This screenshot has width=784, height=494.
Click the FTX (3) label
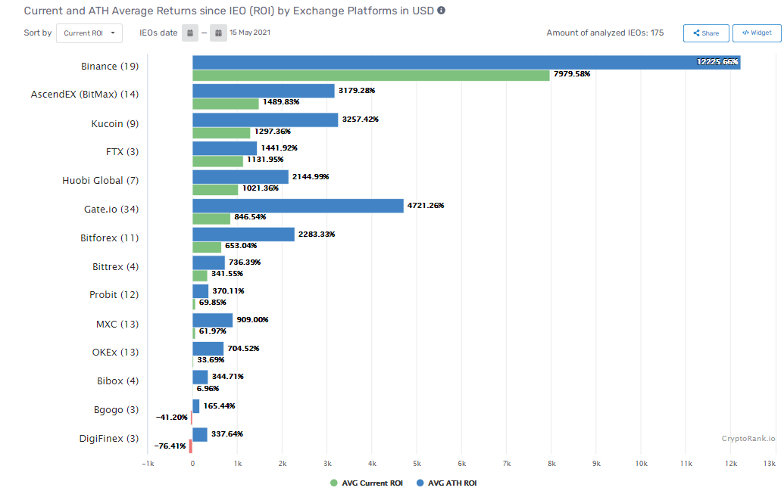click(x=123, y=152)
